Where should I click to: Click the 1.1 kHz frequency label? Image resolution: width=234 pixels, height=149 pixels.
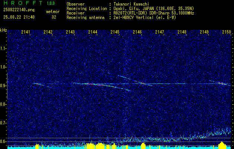3,48
